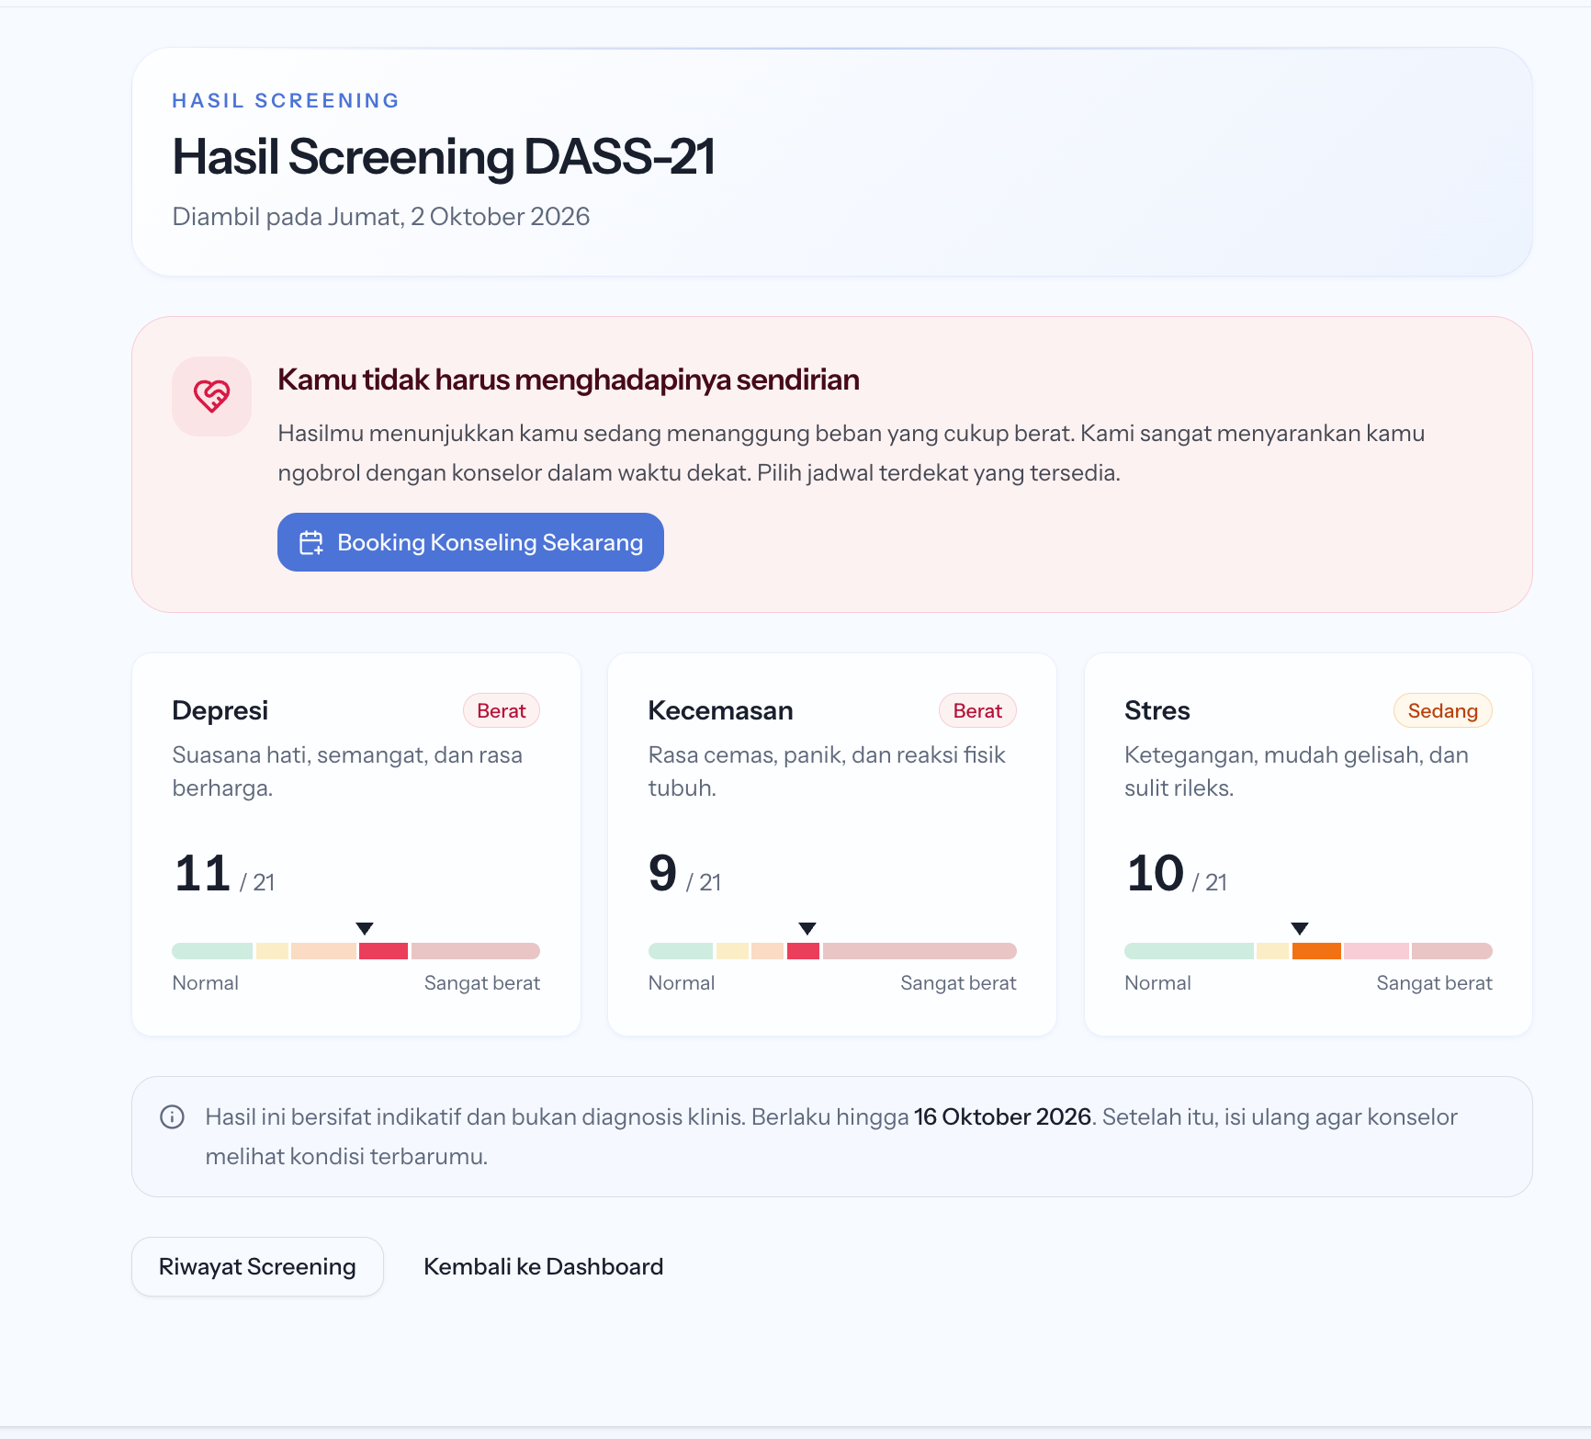Click the Stres severity bar marker
Image resolution: width=1591 pixels, height=1439 pixels.
1300,928
